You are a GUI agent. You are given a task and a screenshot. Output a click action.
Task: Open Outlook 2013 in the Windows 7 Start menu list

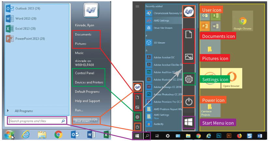[23, 8]
